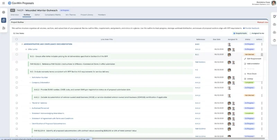Click the assignee avatar on the H.2 warranty row
The height and width of the screenshot is (140, 277).
(229, 70)
